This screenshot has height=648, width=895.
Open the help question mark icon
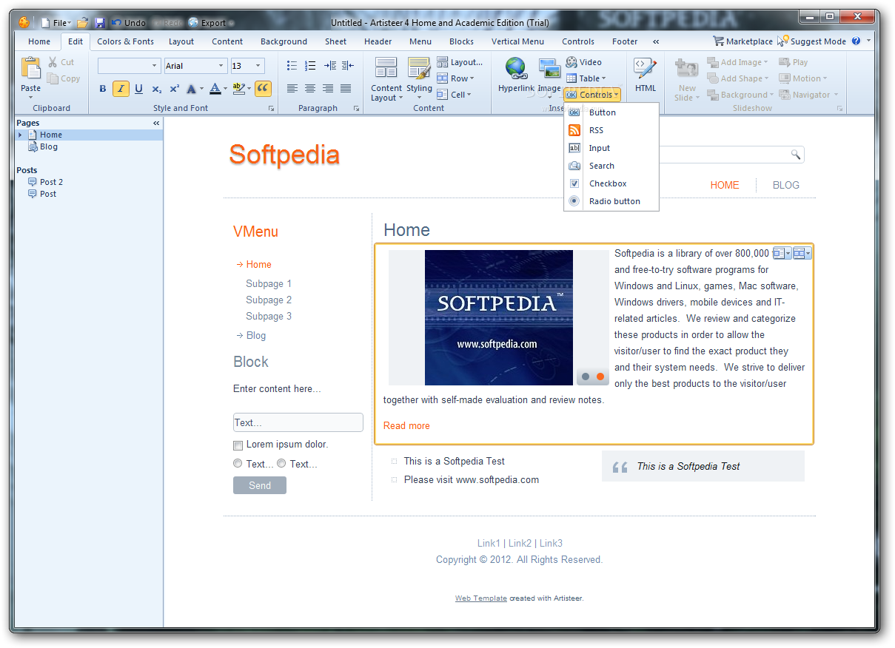coord(856,41)
